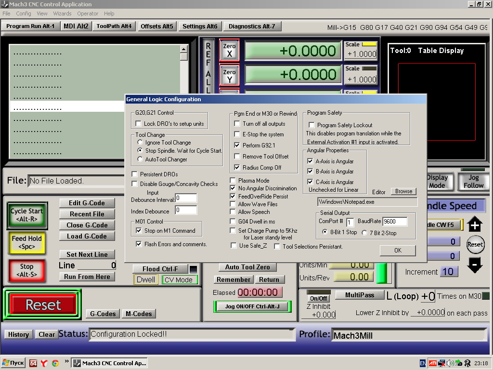Click the yellow Feed Hold button

27,243
